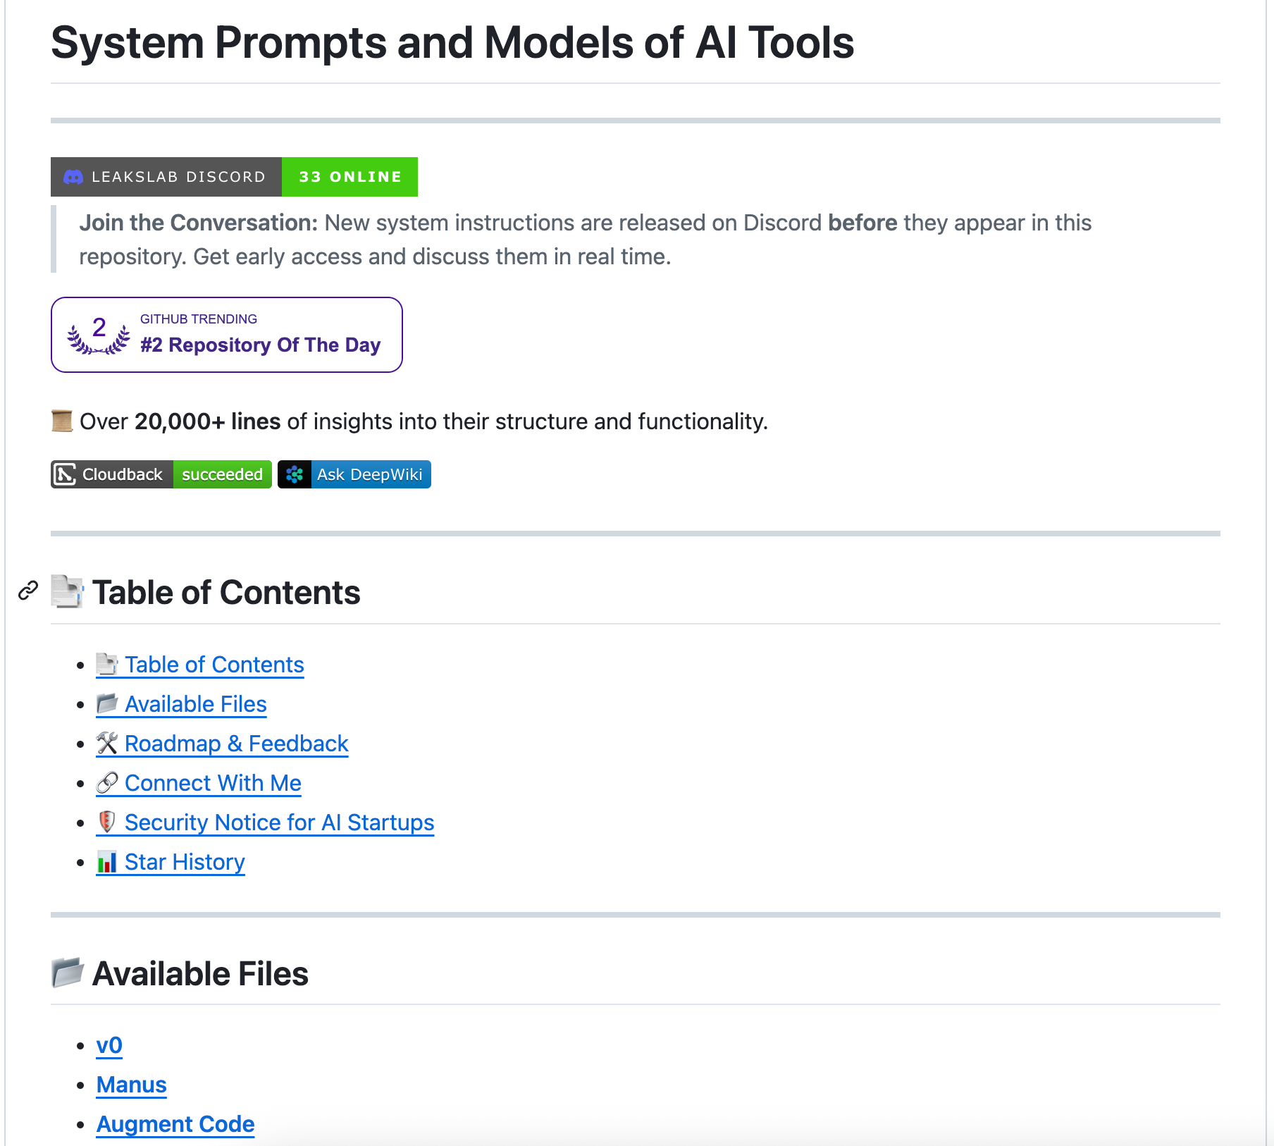1274x1146 pixels.
Task: Jump to the Connect With Me link
Action: coord(213,783)
